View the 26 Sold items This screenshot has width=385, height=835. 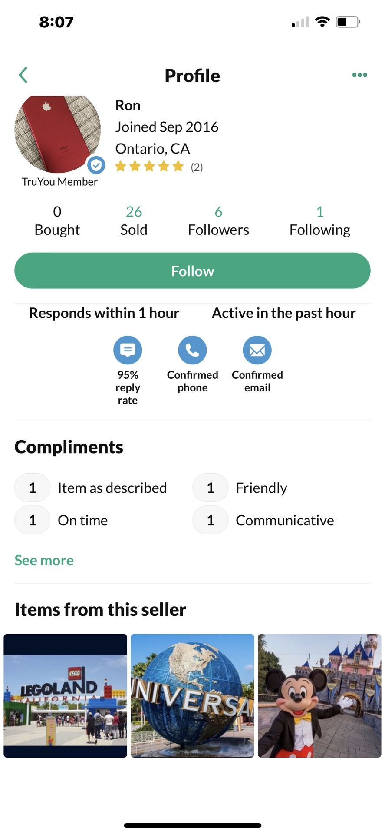pyautogui.click(x=134, y=220)
